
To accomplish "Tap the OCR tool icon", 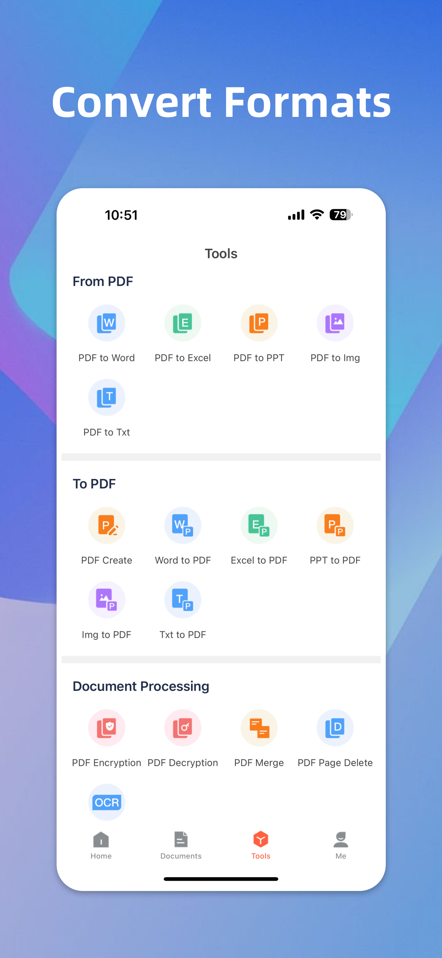I will (107, 802).
